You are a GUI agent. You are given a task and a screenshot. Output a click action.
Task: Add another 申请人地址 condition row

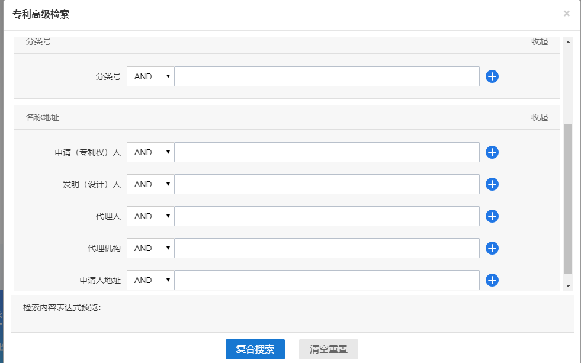click(492, 280)
